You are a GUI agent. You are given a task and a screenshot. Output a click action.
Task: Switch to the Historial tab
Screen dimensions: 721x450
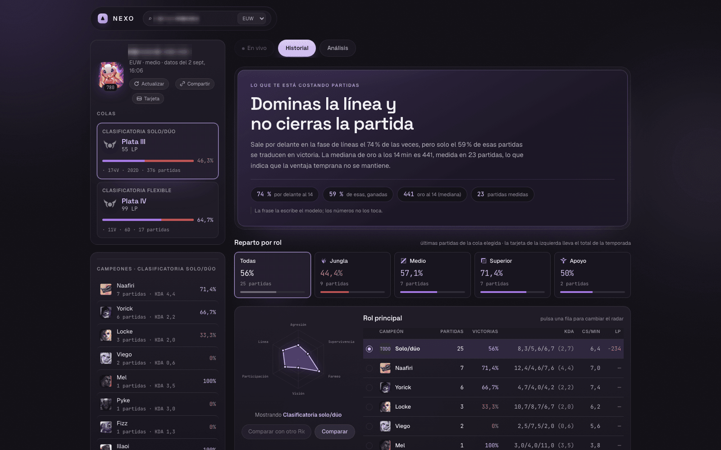click(x=297, y=48)
